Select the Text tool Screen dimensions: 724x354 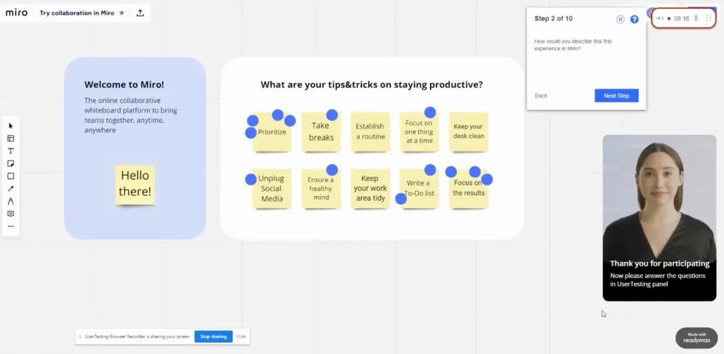click(x=11, y=151)
